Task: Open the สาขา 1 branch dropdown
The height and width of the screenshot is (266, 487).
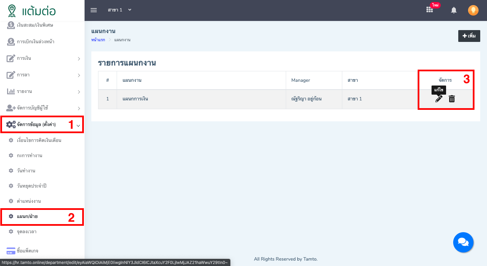Action: (x=119, y=10)
